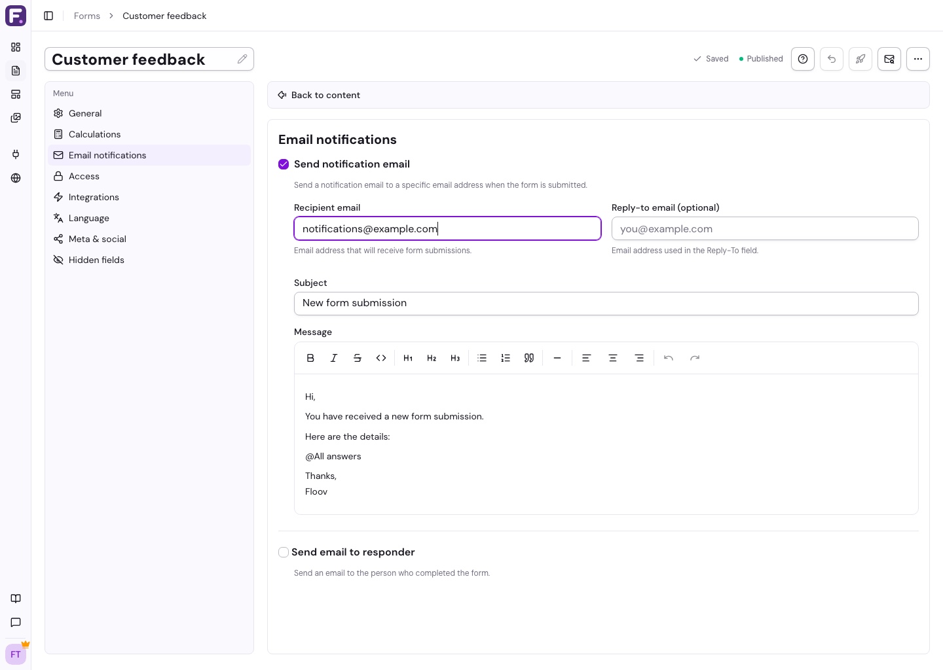The height and width of the screenshot is (670, 943).
Task: Insert a numbered list
Action: point(506,358)
